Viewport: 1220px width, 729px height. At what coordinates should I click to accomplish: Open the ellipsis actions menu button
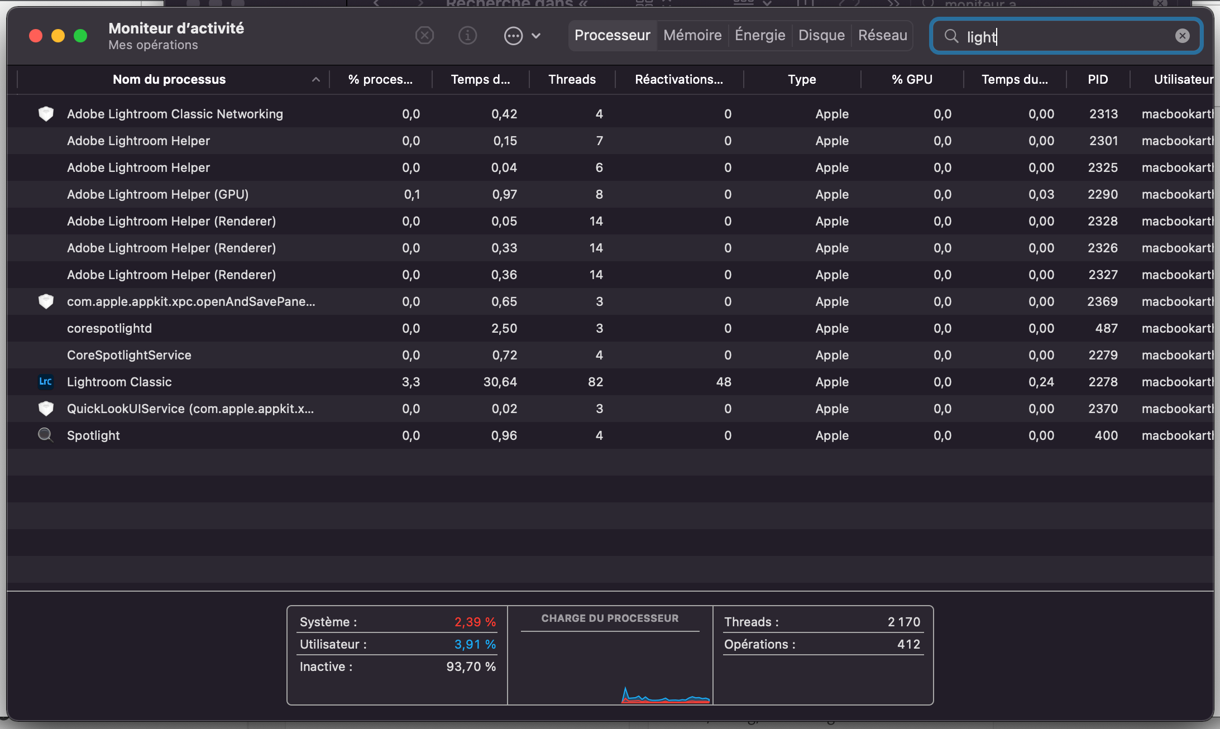pos(514,36)
